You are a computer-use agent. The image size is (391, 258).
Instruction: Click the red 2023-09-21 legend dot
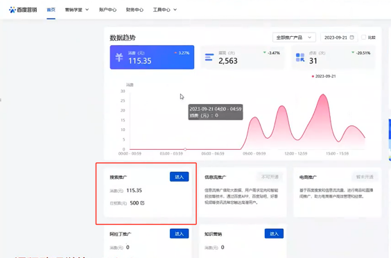pyautogui.click(x=313, y=76)
